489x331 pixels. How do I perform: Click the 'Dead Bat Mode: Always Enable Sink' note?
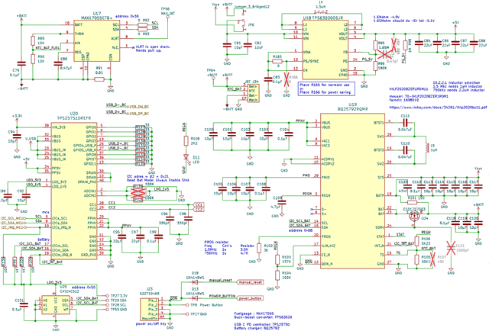(157, 180)
